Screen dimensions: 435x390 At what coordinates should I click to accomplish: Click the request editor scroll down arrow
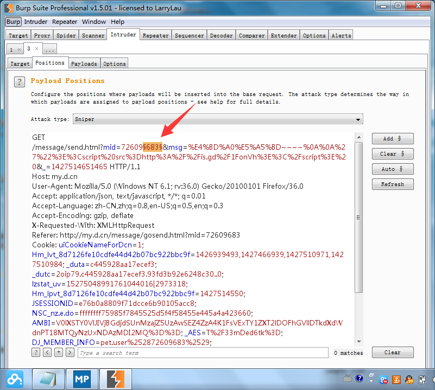pyautogui.click(x=359, y=342)
